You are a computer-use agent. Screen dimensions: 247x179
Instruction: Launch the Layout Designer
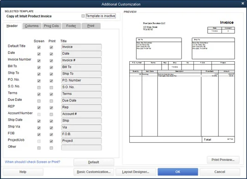pyautogui.click(x=136, y=172)
